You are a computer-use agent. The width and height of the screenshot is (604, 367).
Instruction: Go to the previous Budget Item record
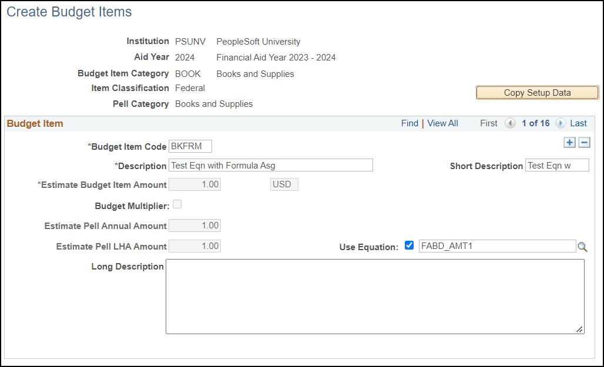(509, 123)
